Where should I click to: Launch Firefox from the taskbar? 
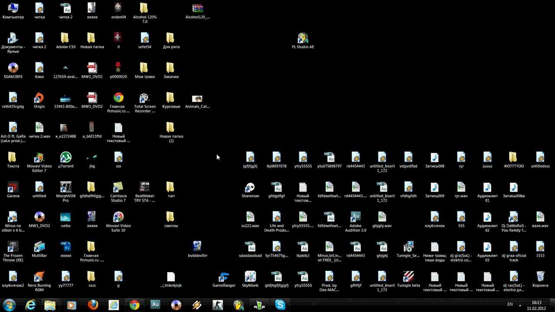(92, 305)
